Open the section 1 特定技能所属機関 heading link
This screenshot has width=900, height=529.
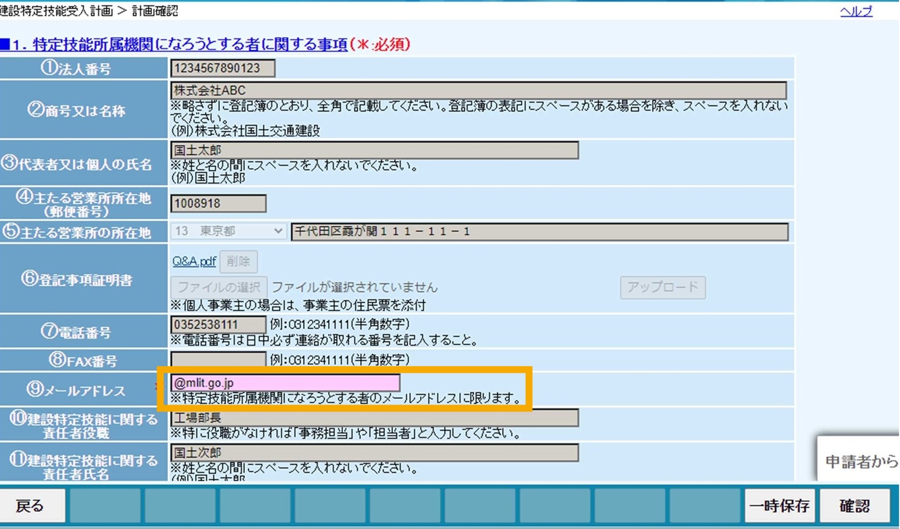174,45
